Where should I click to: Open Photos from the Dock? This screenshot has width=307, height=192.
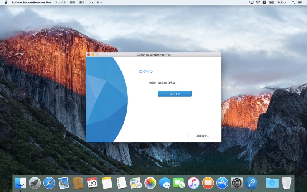tap(150, 183)
